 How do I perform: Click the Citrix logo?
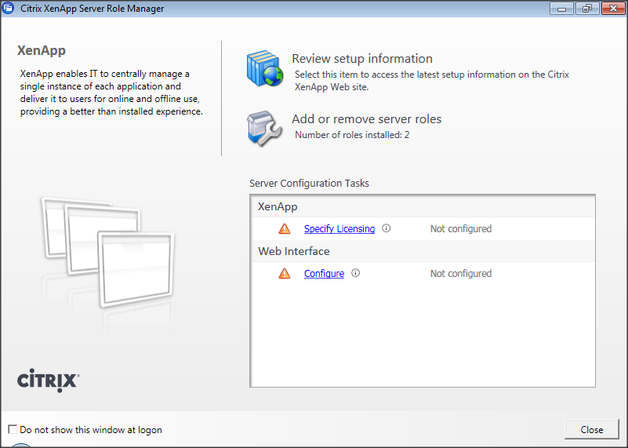(48, 381)
